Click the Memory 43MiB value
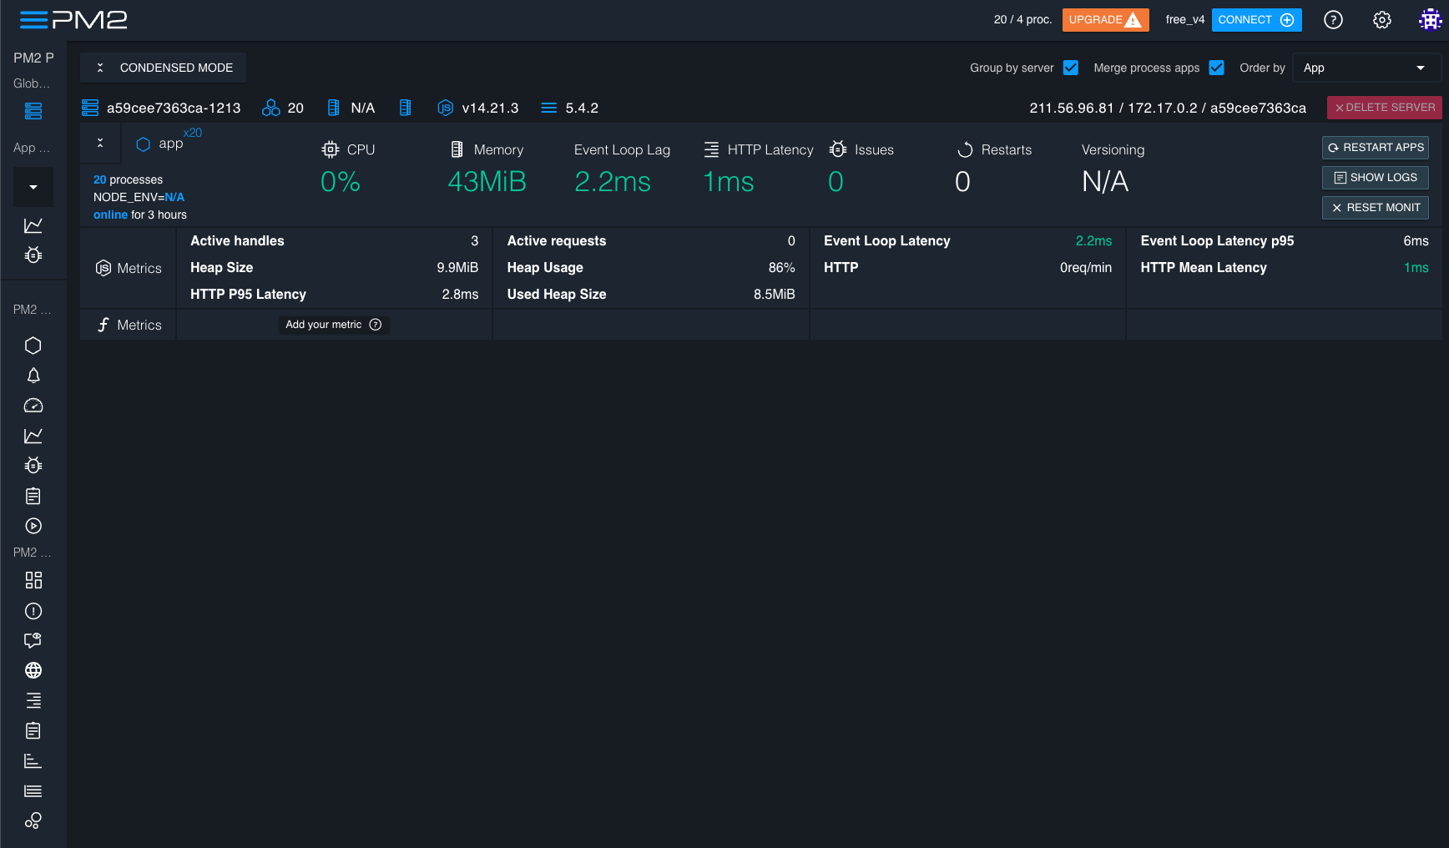 coord(487,181)
